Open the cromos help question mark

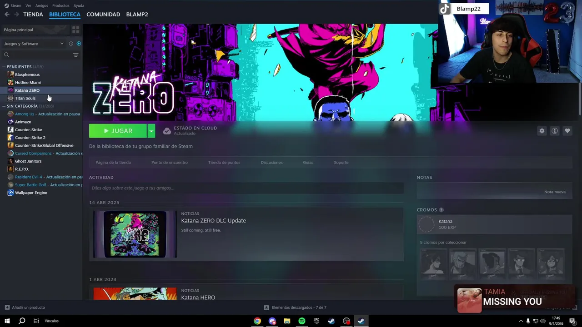(441, 210)
